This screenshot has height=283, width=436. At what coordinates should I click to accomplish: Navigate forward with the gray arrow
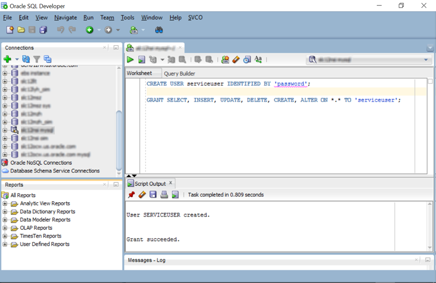pos(108,30)
